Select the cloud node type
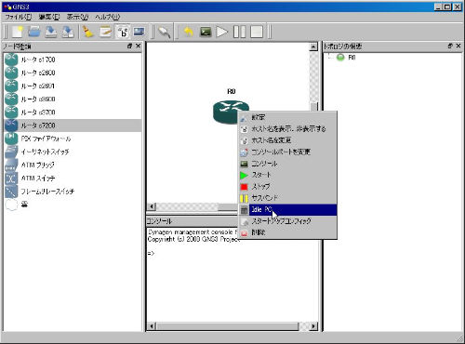This screenshot has height=344, width=465. click(x=73, y=205)
